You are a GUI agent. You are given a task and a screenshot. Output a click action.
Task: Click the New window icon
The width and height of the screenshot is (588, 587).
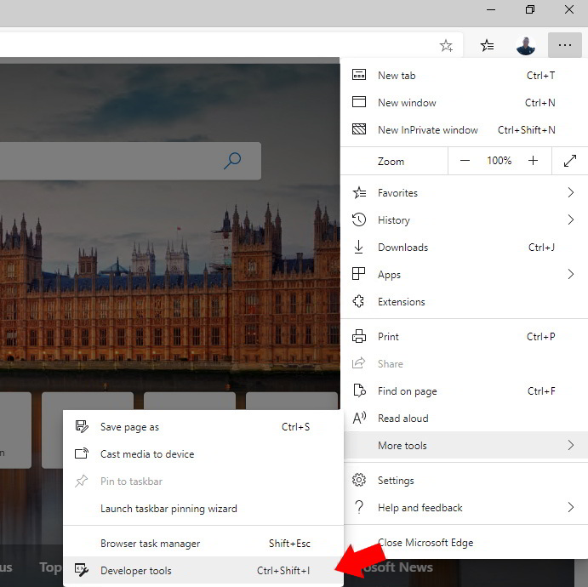[x=359, y=102]
